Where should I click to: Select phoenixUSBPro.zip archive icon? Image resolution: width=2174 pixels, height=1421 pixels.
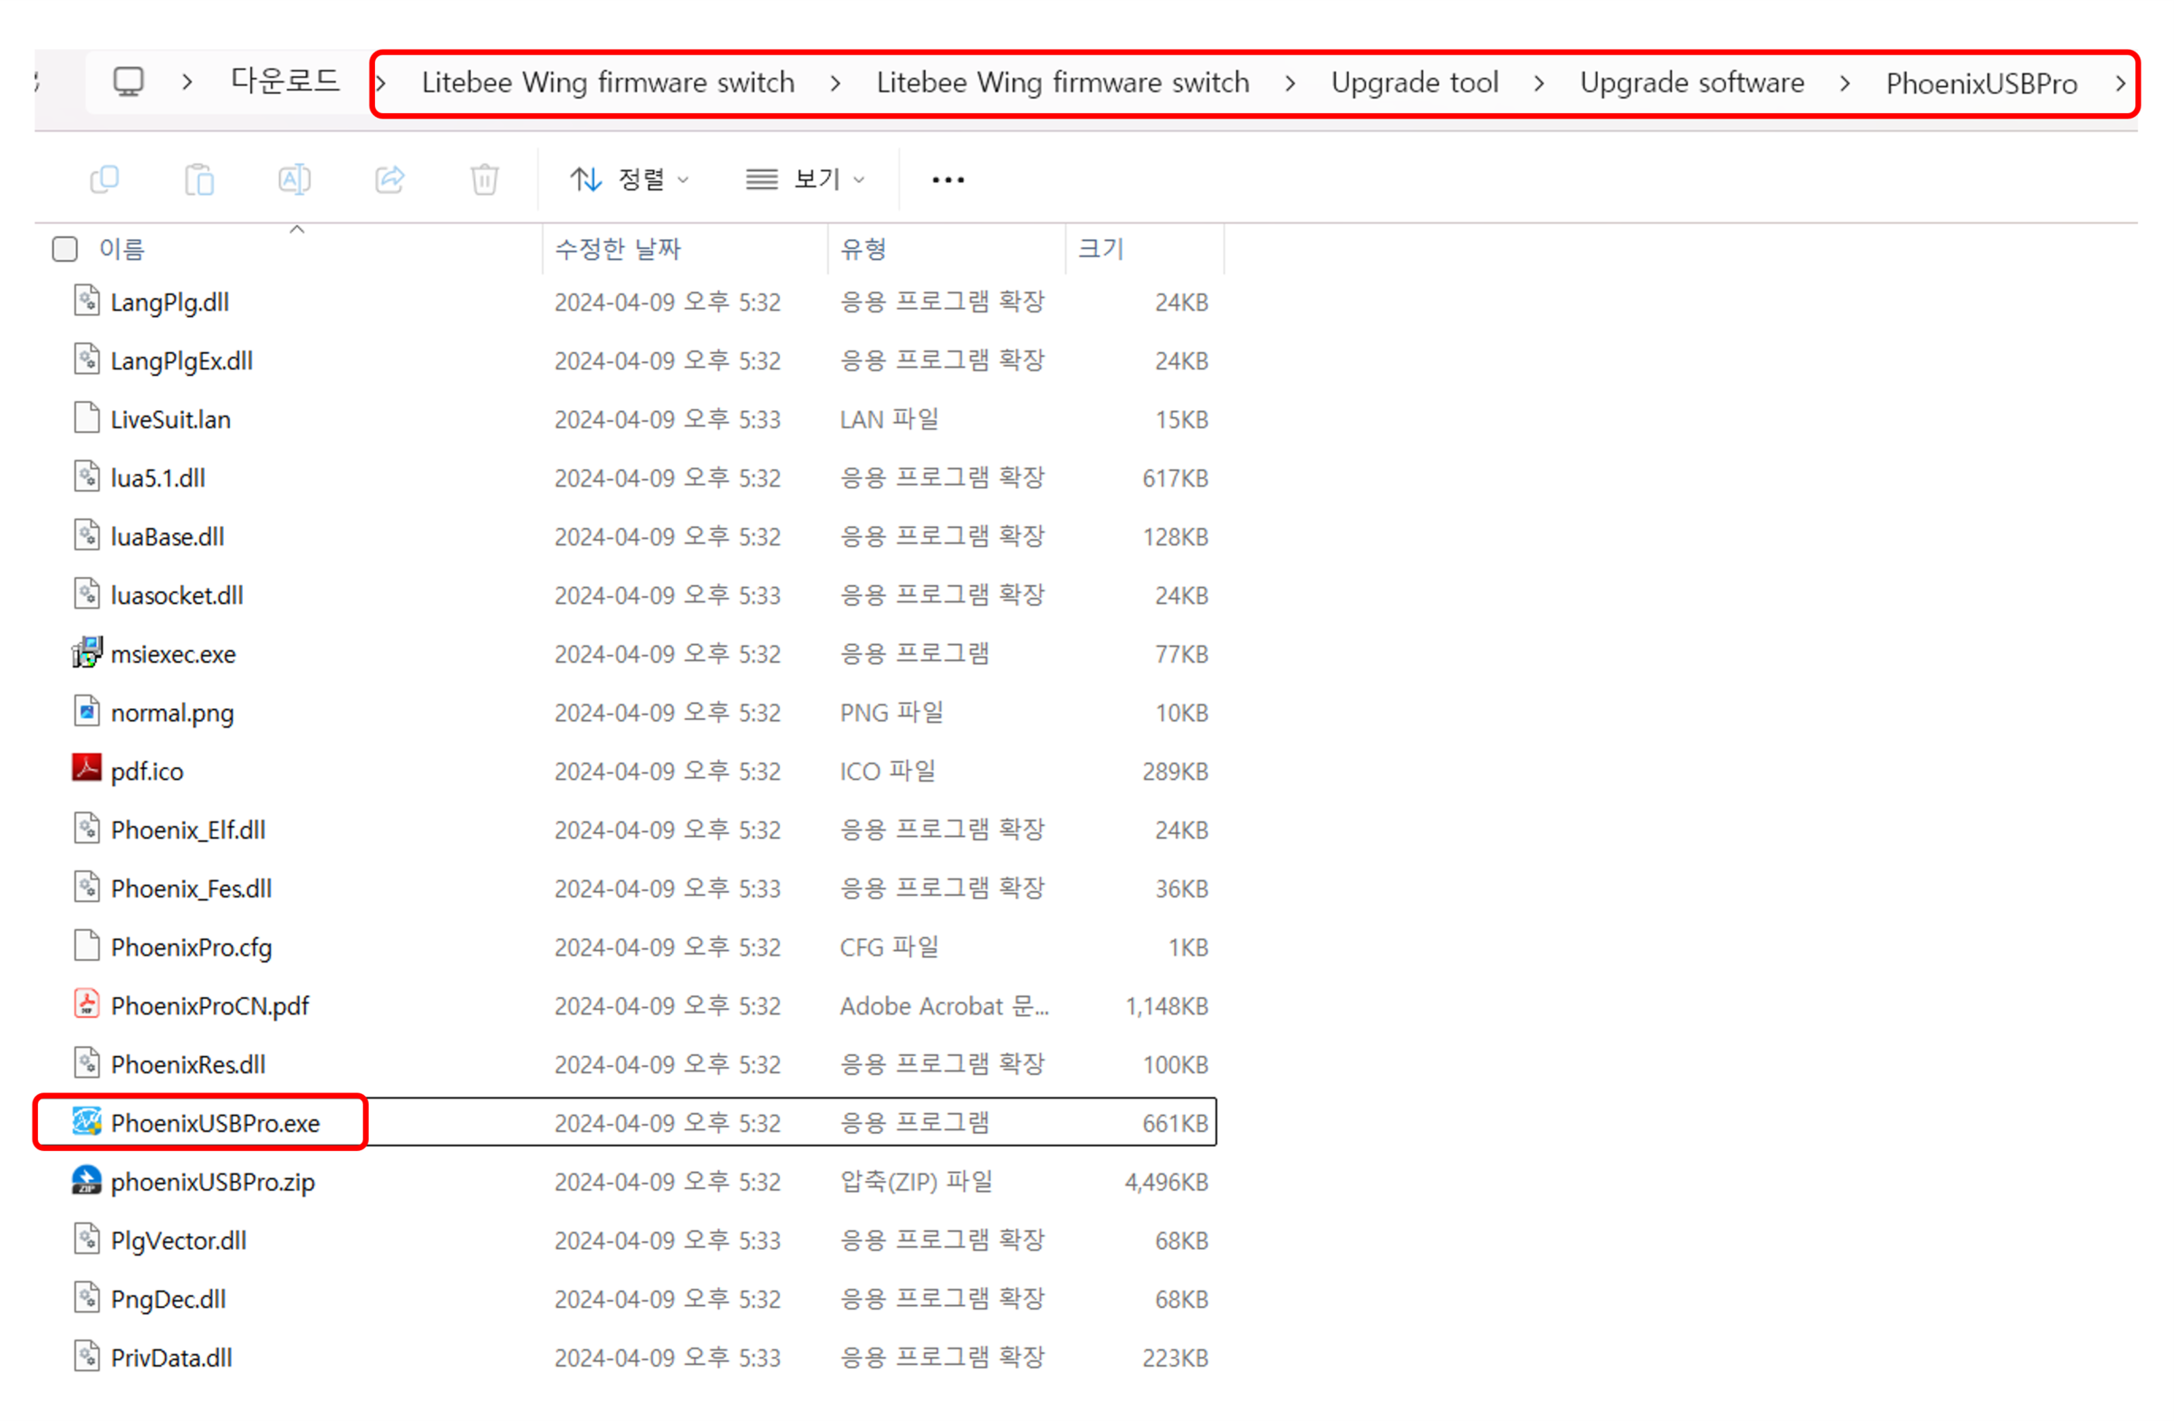click(x=87, y=1180)
